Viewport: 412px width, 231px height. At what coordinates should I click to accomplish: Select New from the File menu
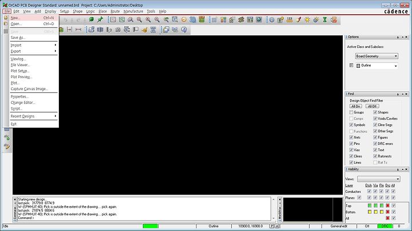[x=33, y=18]
